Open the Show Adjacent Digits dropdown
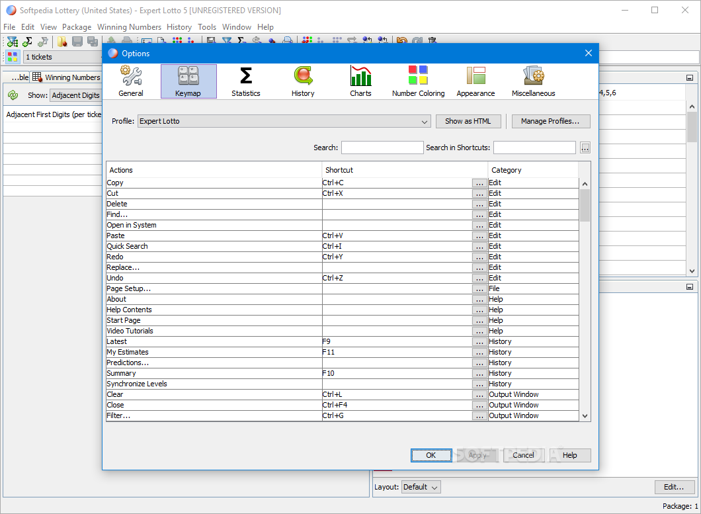The width and height of the screenshot is (701, 514). [75, 95]
